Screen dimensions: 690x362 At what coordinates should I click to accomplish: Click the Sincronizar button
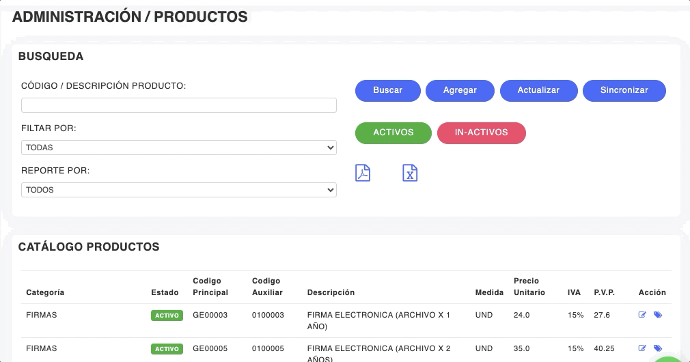pos(624,90)
